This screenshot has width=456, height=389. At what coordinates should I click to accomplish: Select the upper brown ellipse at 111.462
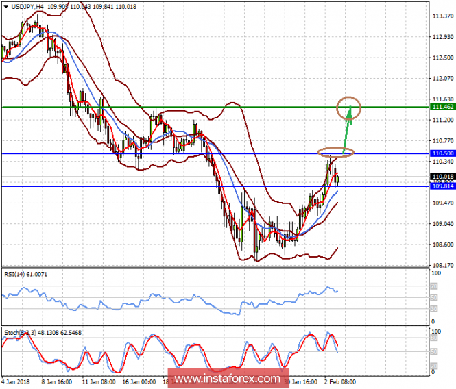point(350,106)
